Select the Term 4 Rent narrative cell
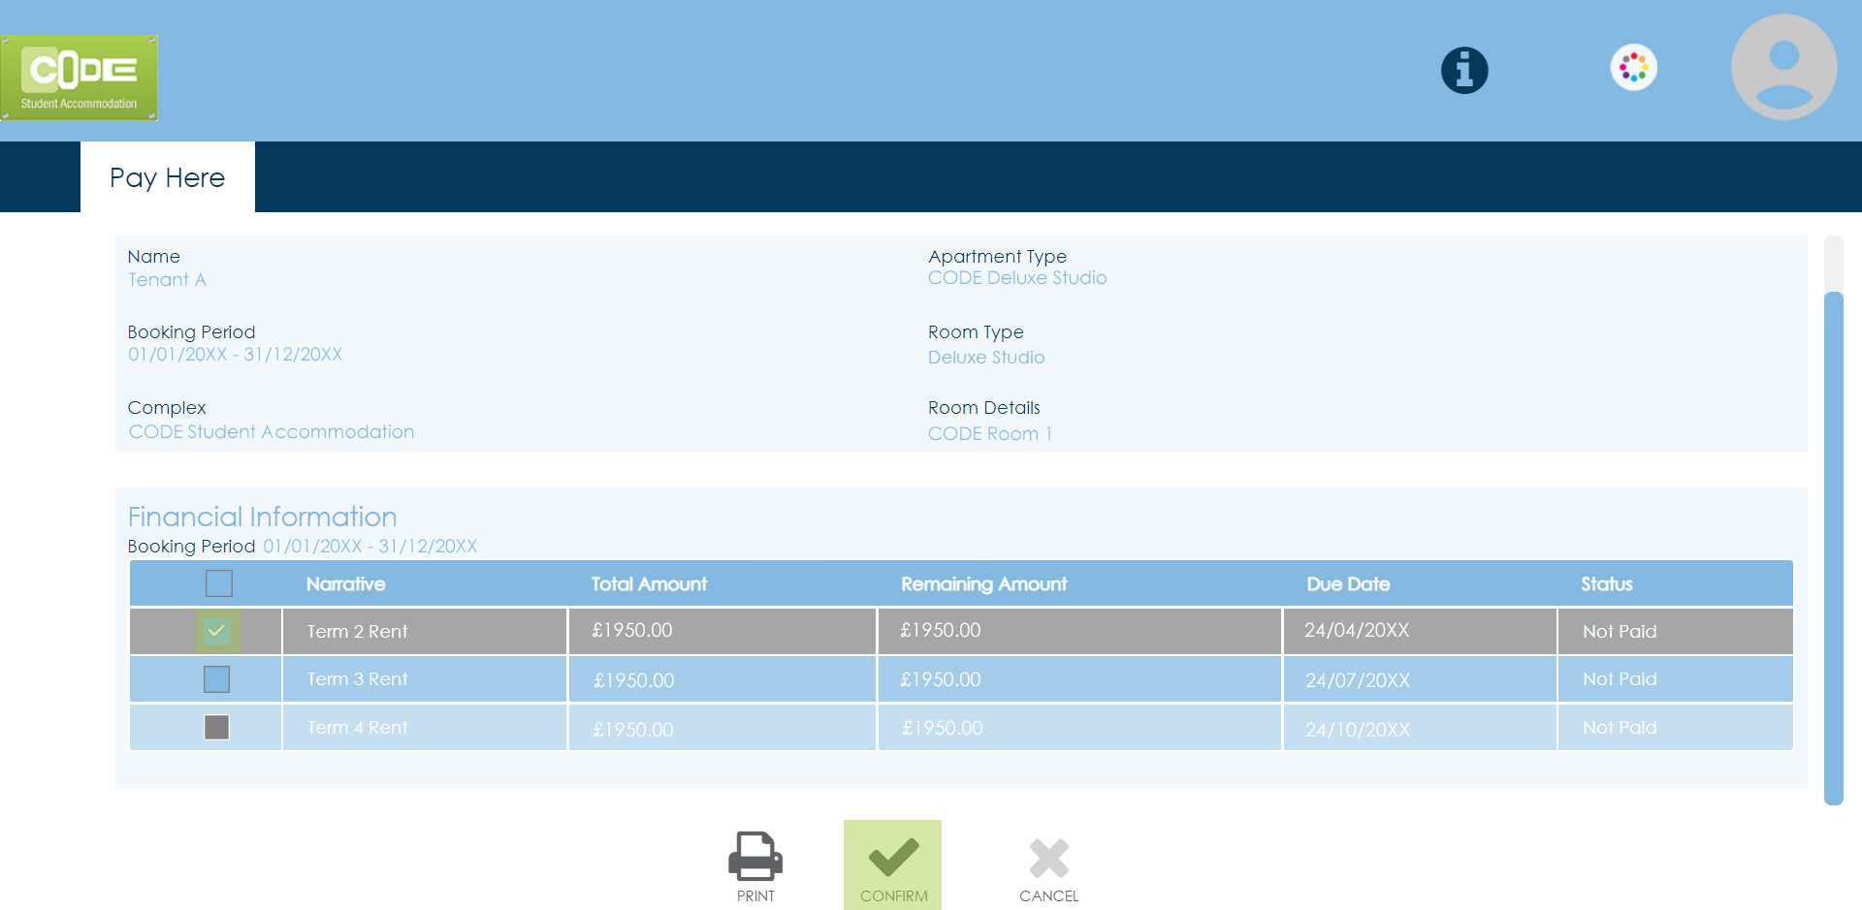This screenshot has width=1862, height=910. coord(425,727)
